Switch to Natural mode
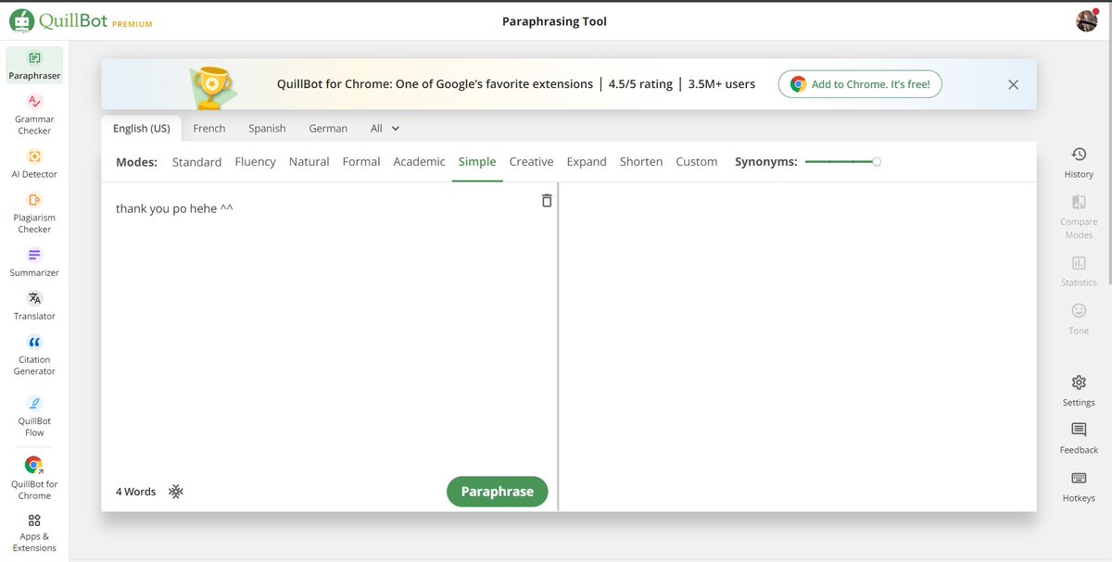The width and height of the screenshot is (1112, 562). 310,161
